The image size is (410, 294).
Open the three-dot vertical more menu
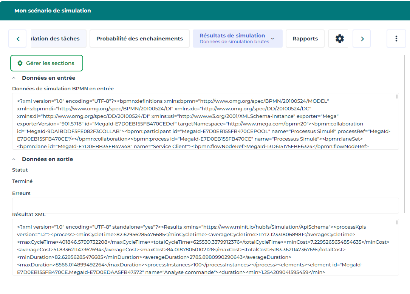(396, 39)
